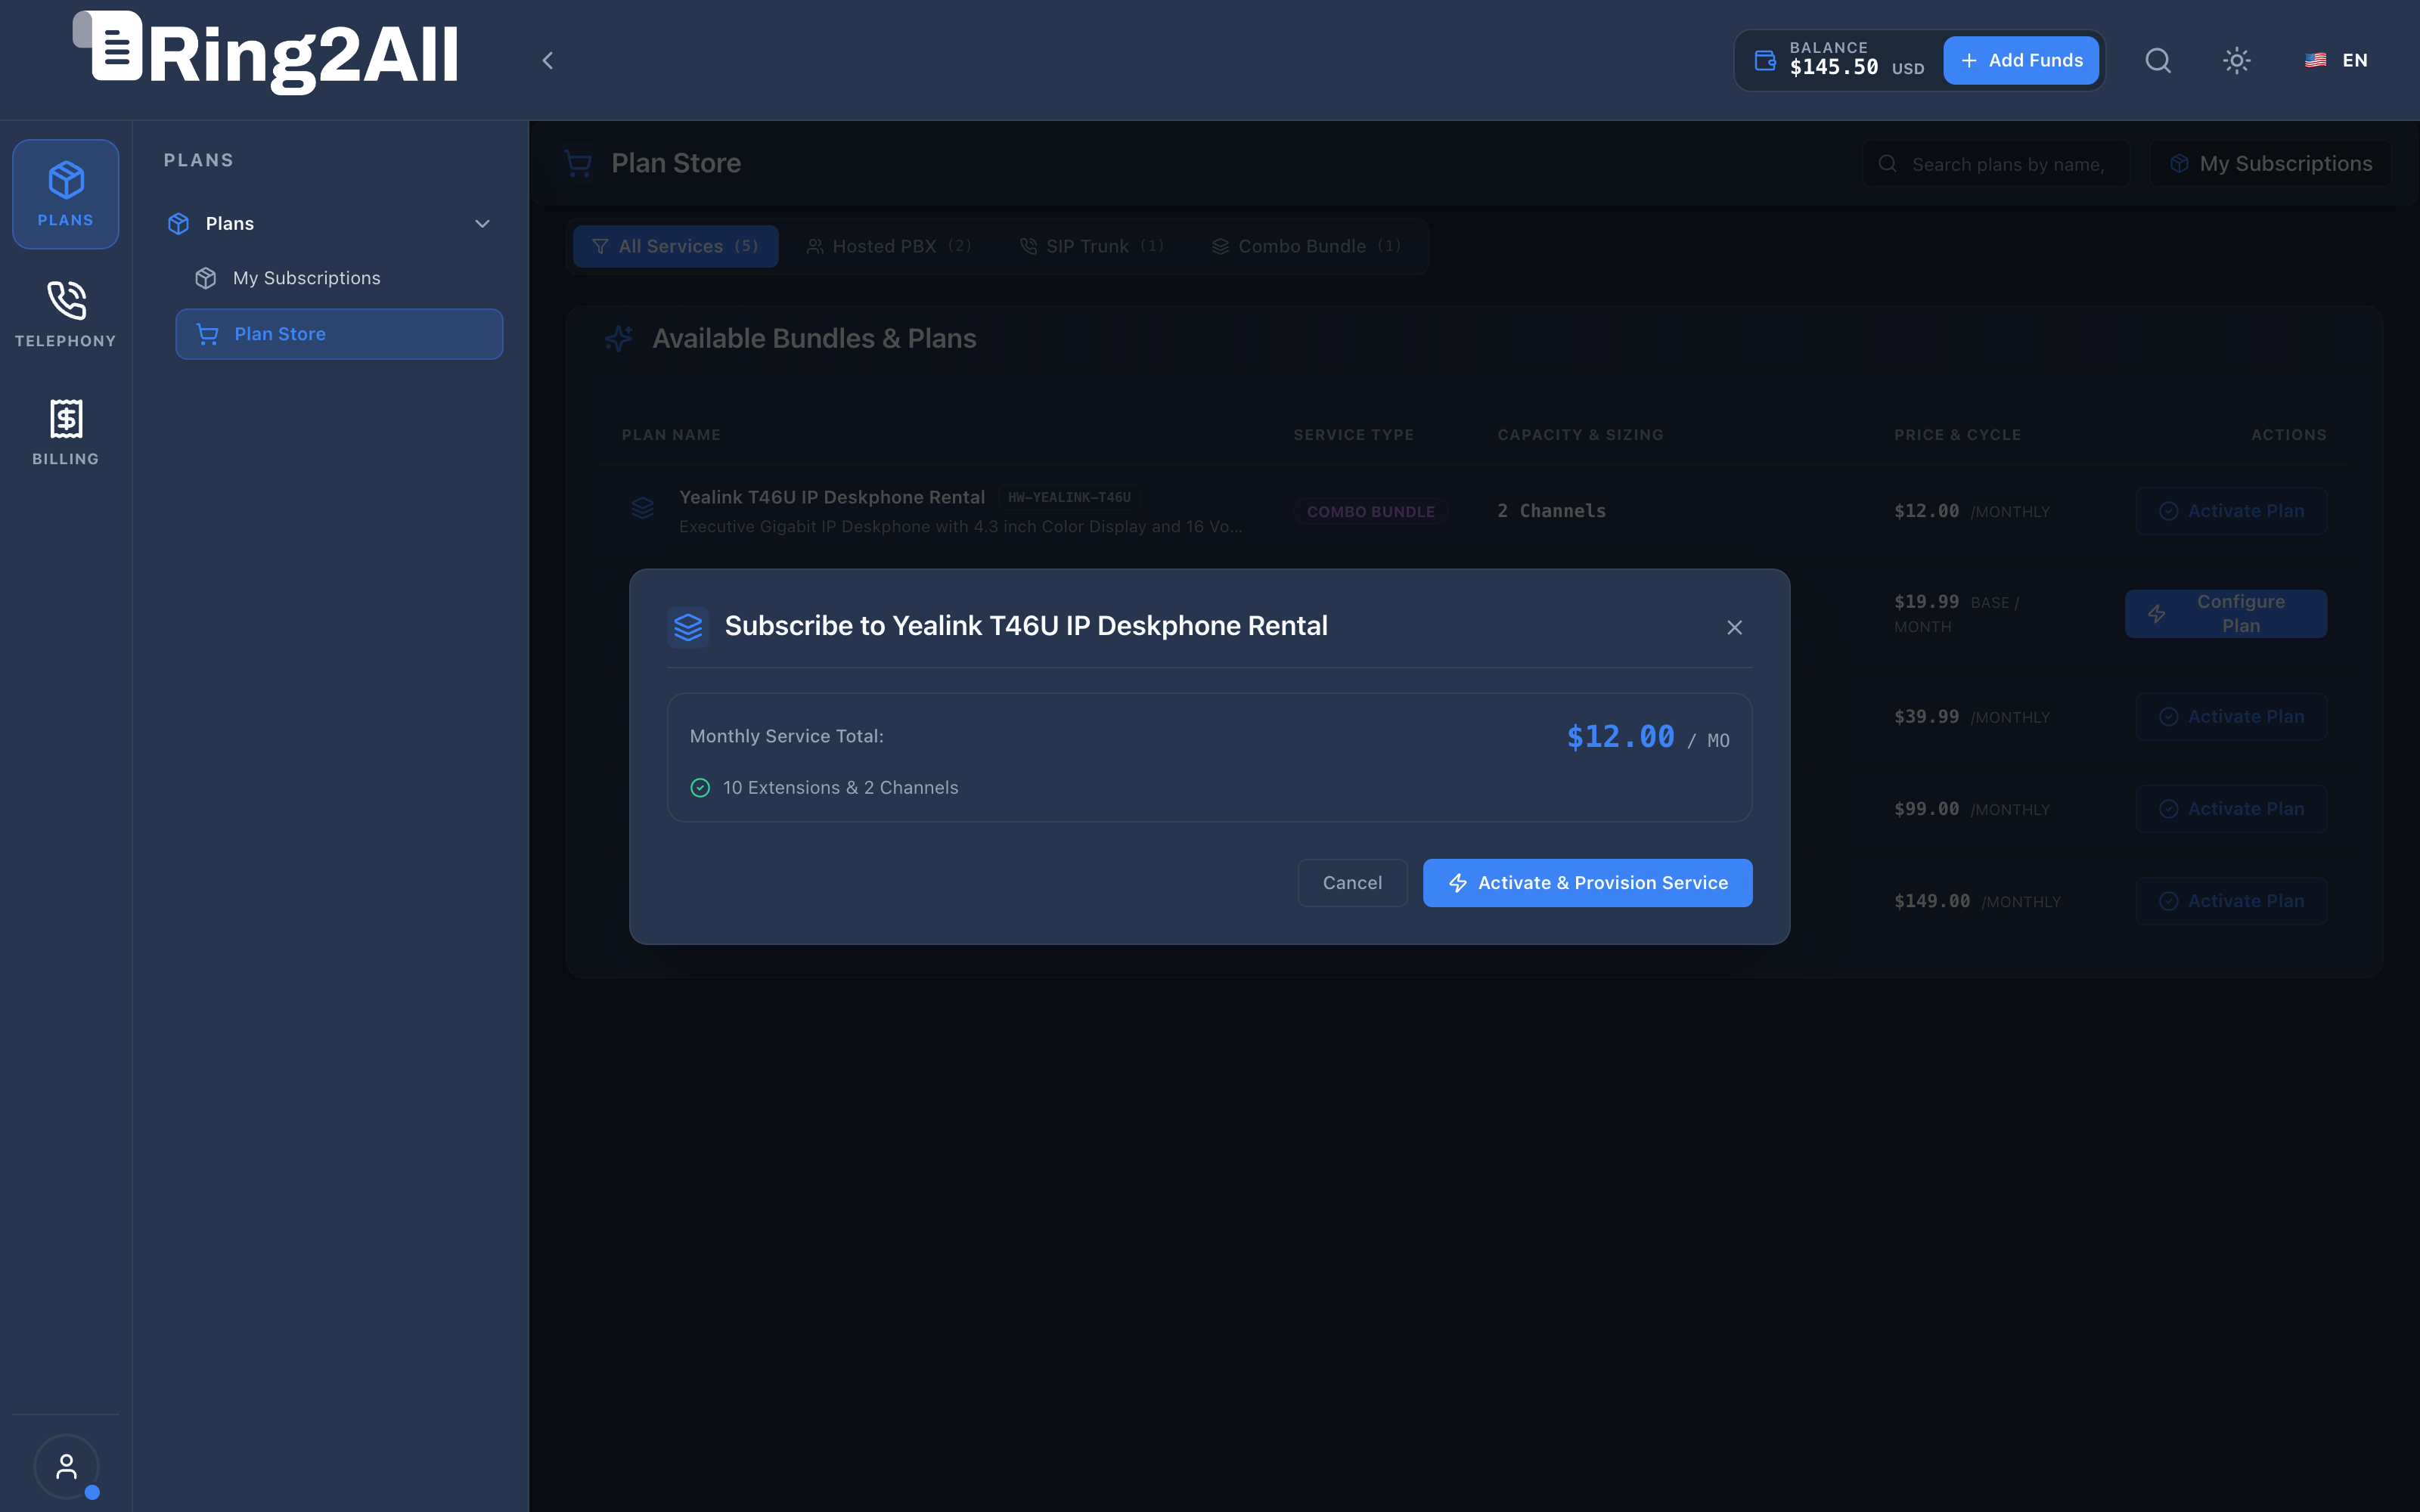Click the wallet balance icon

point(1766,61)
